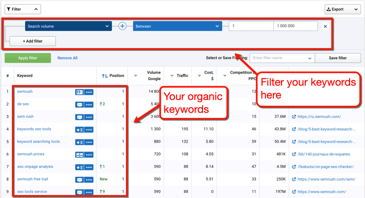Click the external link icon for ru.semrush.com
This screenshot has height=198, width=365.
tap(294, 116)
